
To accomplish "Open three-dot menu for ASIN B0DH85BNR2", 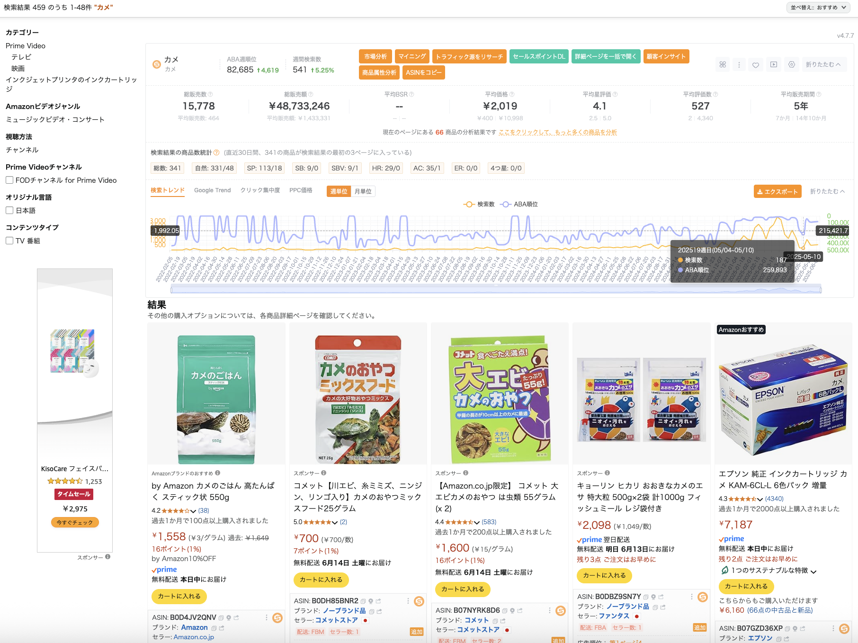I will click(408, 601).
